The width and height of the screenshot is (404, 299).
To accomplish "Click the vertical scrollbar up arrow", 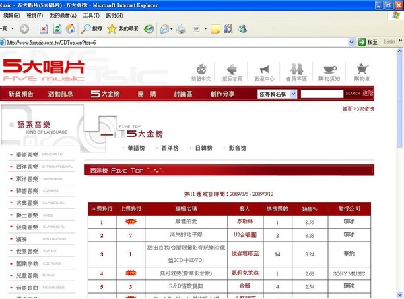I will [399, 51].
